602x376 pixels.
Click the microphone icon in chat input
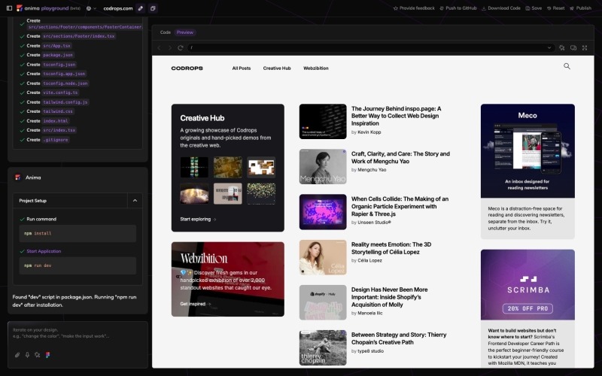point(26,354)
